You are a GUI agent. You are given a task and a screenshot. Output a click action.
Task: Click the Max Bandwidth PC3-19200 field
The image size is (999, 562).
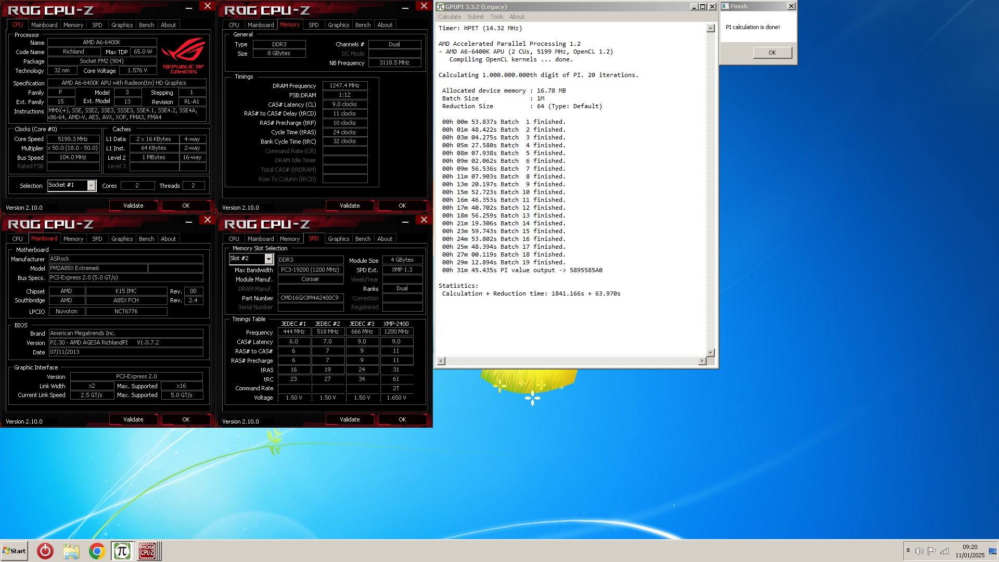point(311,270)
